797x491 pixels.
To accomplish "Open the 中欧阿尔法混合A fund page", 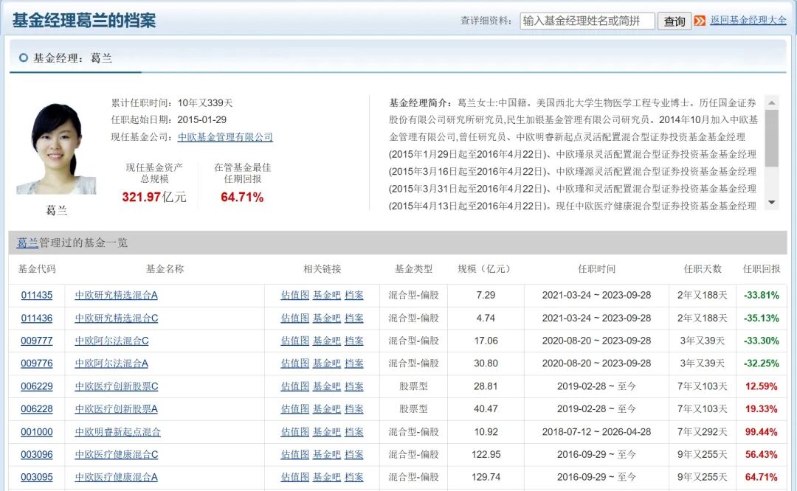I will [112, 363].
